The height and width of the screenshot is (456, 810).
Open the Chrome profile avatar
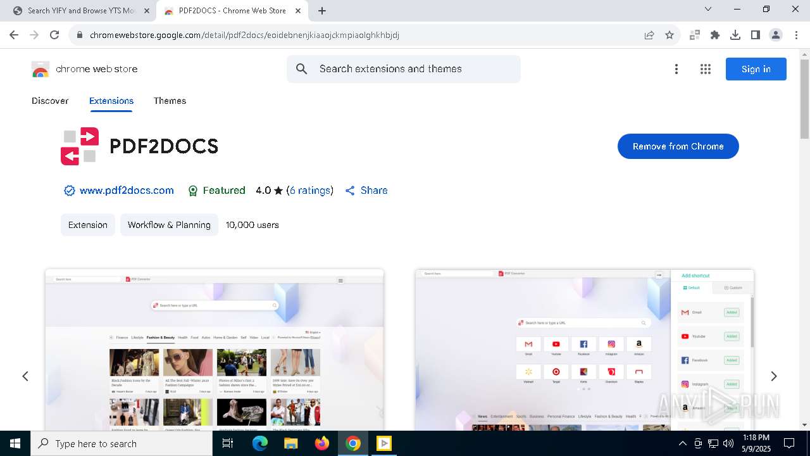click(776, 35)
